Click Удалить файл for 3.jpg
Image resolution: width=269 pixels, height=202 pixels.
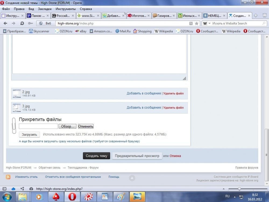(173, 107)
